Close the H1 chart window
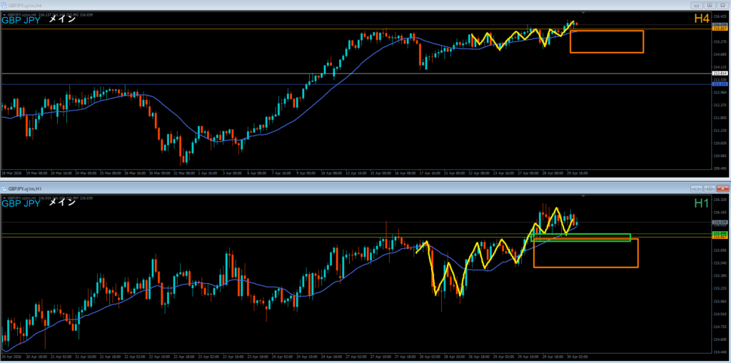The height and width of the screenshot is (363, 731). [x=722, y=188]
